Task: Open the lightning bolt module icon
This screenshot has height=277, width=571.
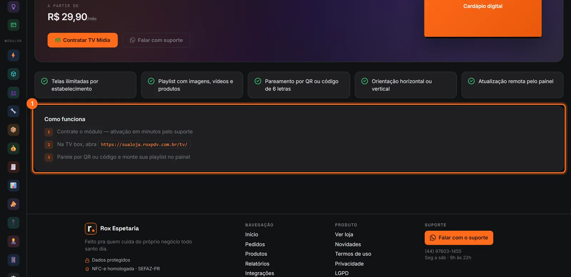Action: pos(13,55)
